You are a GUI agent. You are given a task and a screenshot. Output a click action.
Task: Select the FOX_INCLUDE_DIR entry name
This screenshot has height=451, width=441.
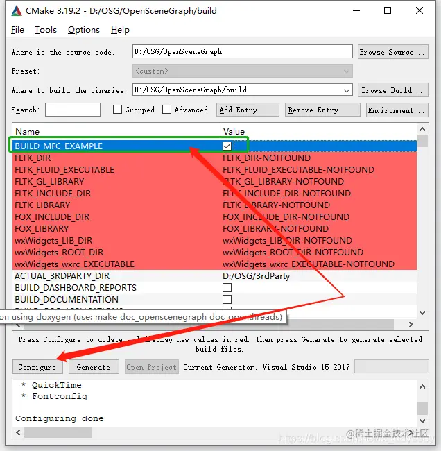tap(52, 217)
